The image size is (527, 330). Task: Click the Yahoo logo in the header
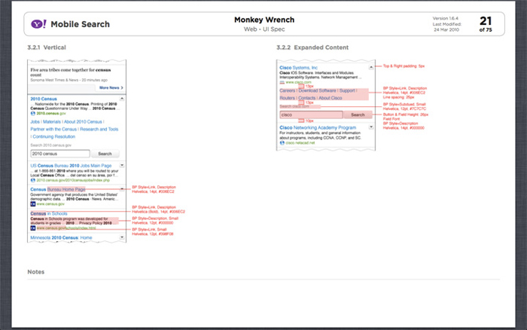[x=39, y=24]
